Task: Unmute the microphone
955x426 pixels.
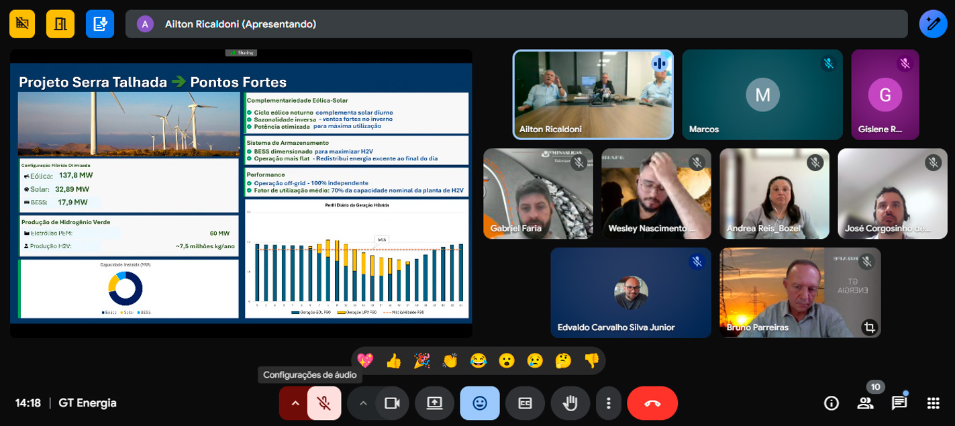Action: pos(324,403)
